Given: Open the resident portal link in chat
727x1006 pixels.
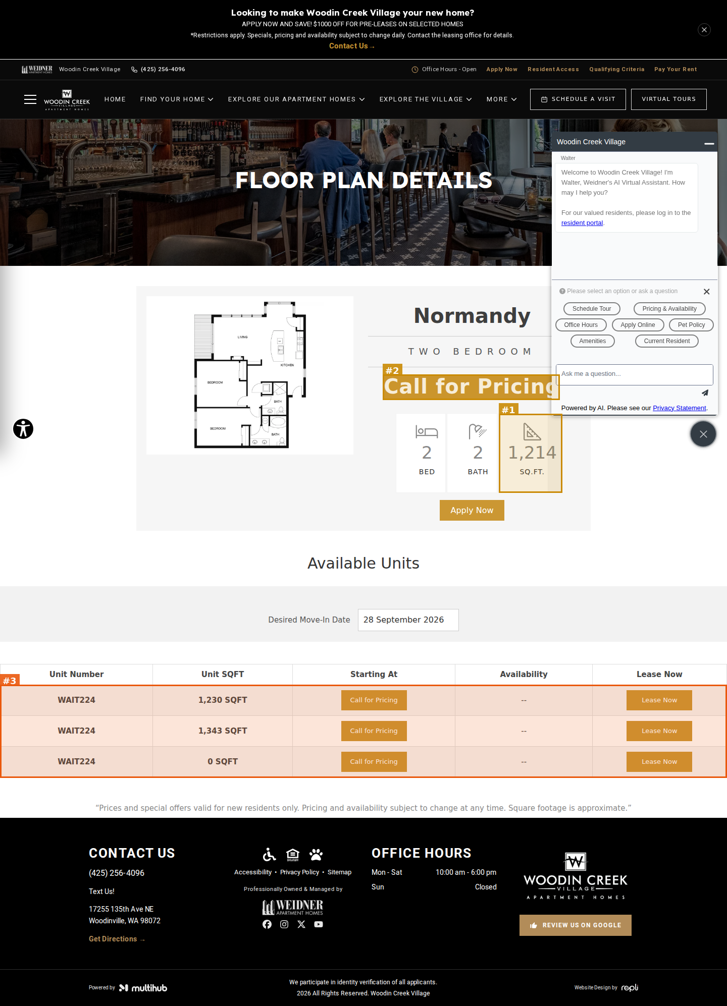Looking at the screenshot, I should click(x=582, y=223).
